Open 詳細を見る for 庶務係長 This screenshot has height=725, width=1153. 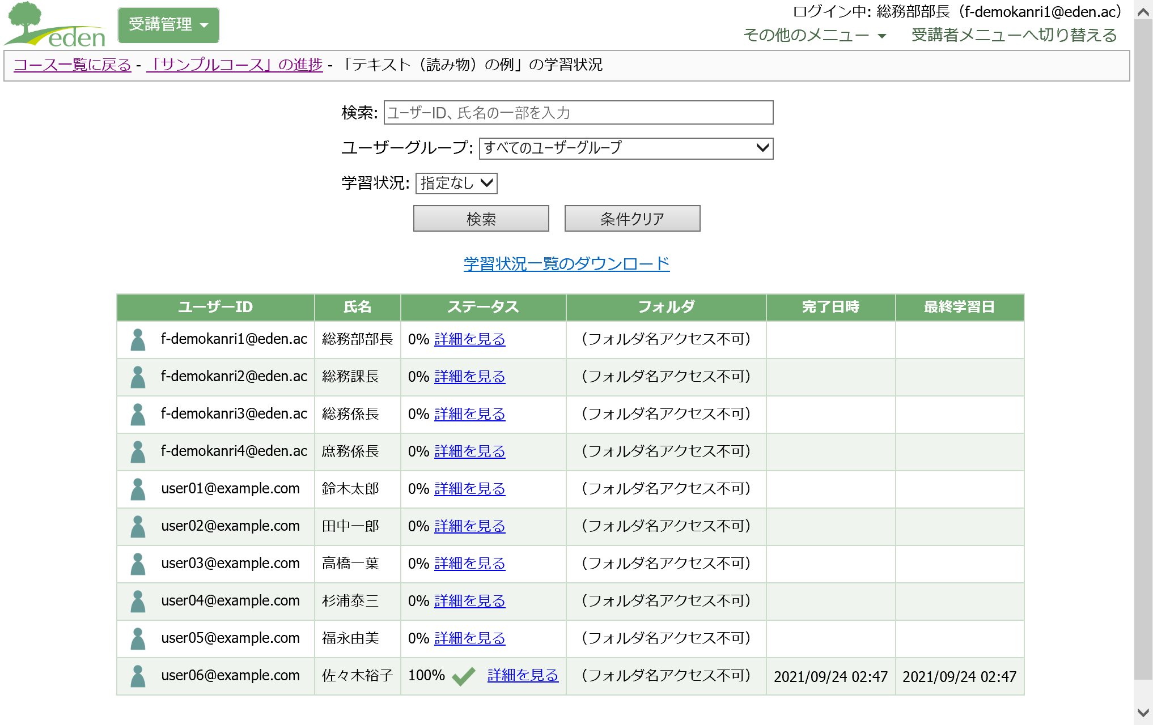pos(470,451)
